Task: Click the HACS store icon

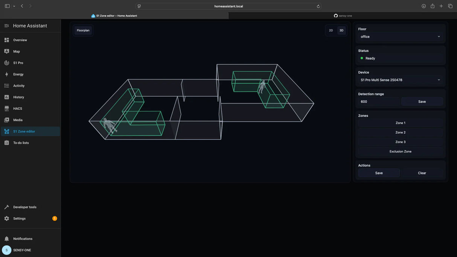Action: (6, 108)
